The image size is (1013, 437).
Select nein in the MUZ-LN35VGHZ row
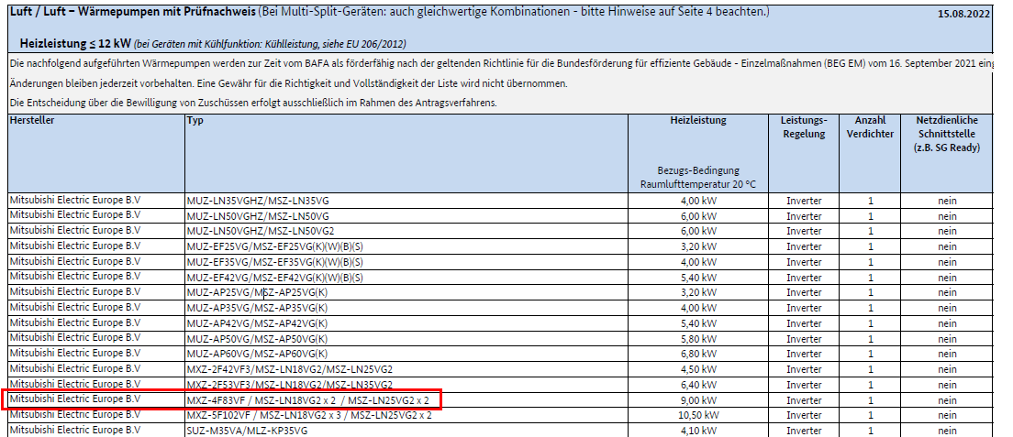(x=947, y=201)
